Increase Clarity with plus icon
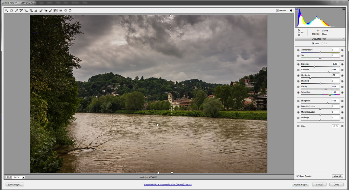349x190 pixels. pos(342,87)
